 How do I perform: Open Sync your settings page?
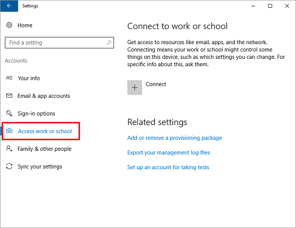tap(40, 167)
